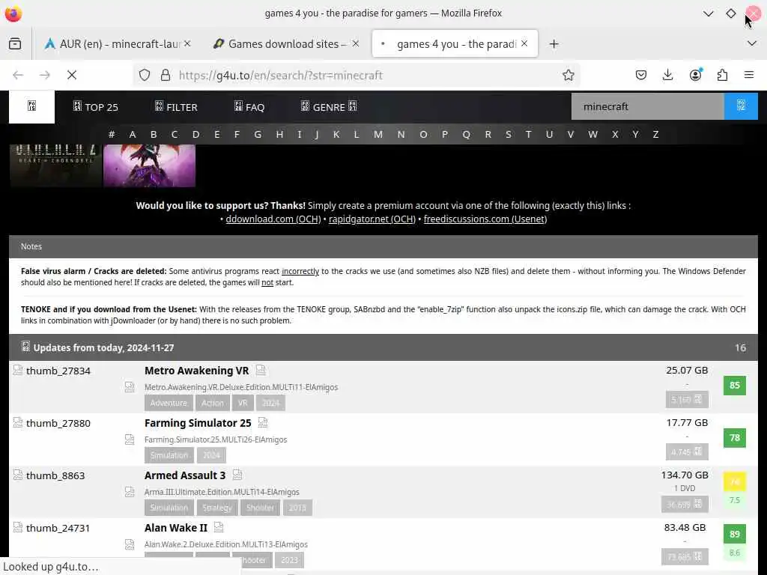The width and height of the screenshot is (767, 575).
Task: Click the thumb_8863 thumbnail
Action: [x=49, y=475]
